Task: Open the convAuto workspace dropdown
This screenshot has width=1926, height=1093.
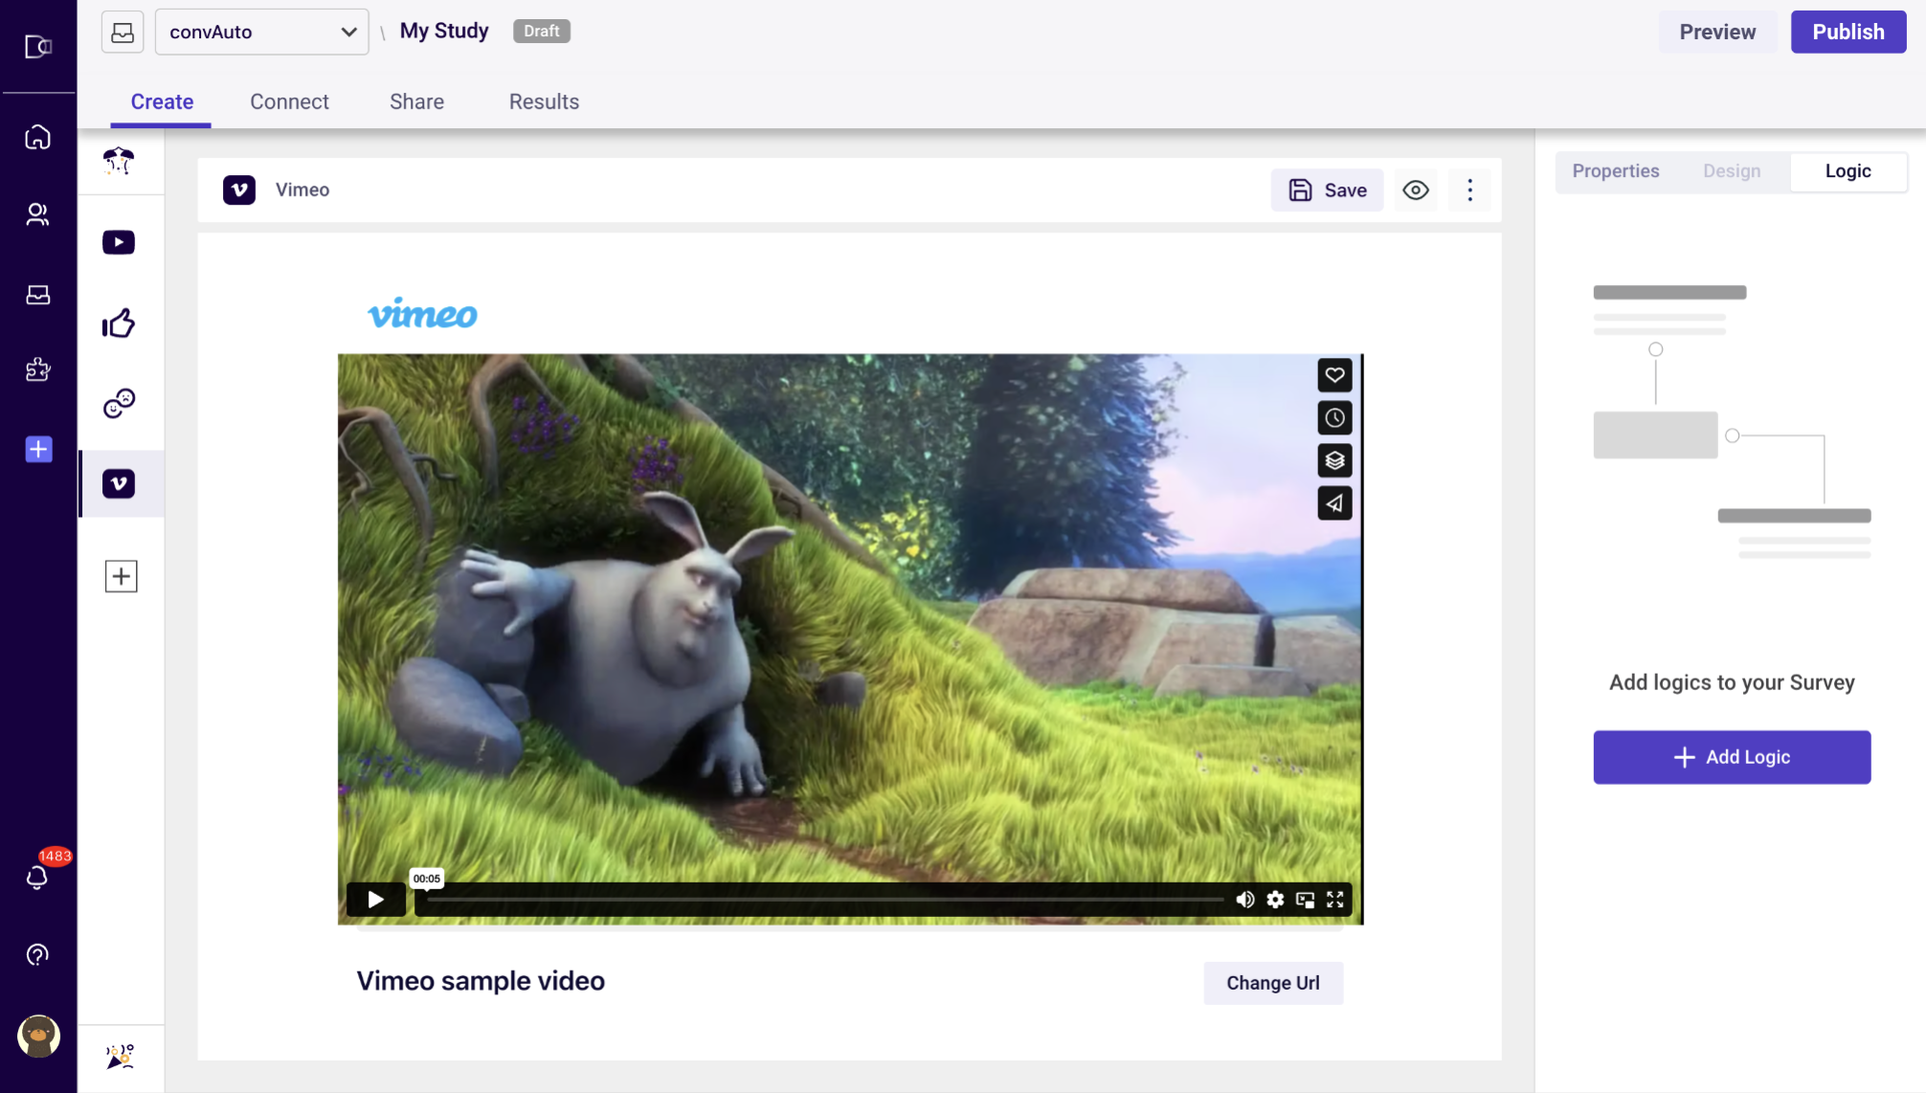Action: click(261, 32)
